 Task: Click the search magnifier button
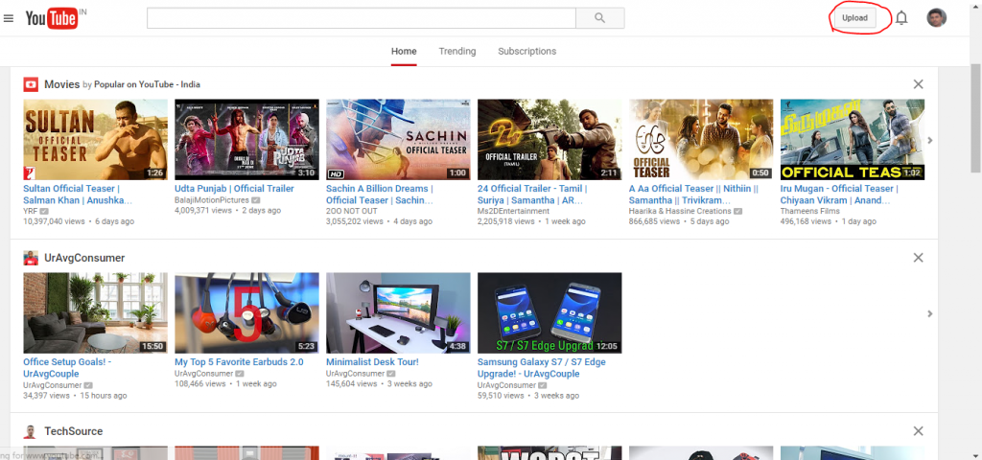600,18
